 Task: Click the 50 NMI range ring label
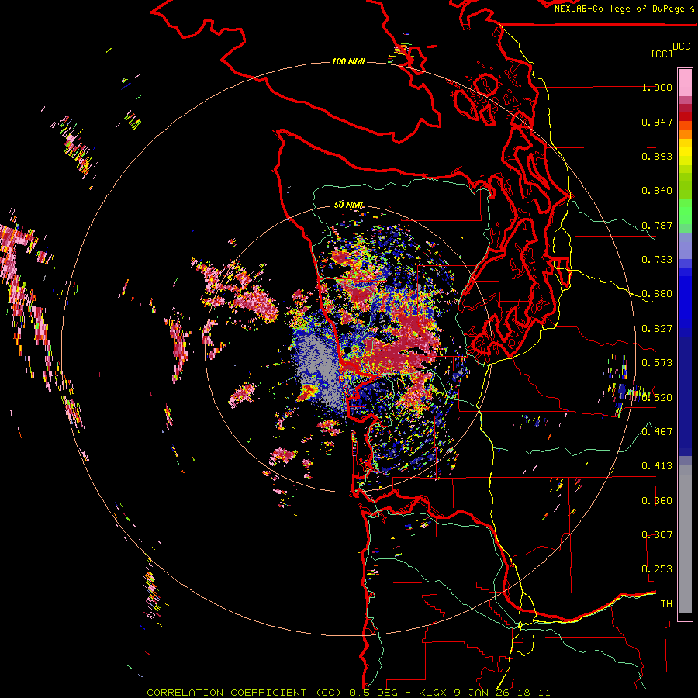[349, 206]
